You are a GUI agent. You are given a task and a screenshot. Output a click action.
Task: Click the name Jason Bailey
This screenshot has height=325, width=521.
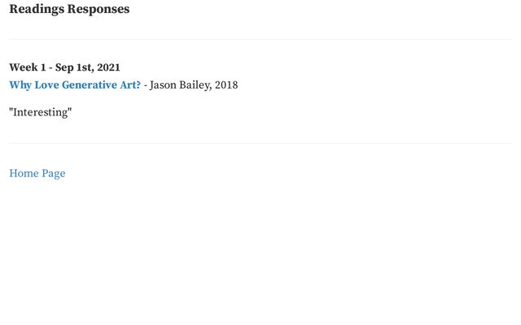[x=181, y=85]
